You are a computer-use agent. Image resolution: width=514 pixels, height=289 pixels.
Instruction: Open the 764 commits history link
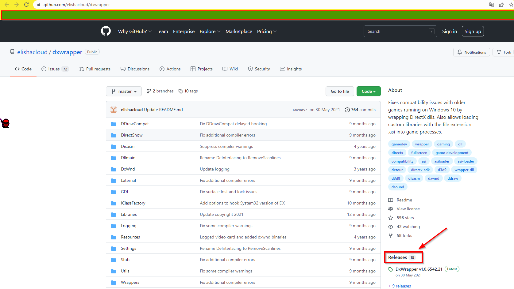360,110
